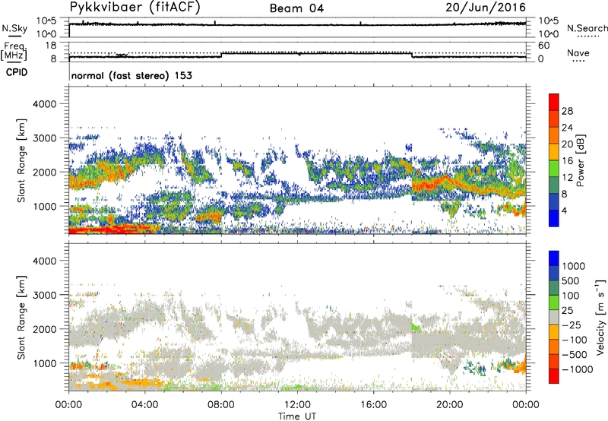Click "Slant Range [km]" label of velocity panel
The height and width of the screenshot is (421, 608).
(x=21, y=318)
